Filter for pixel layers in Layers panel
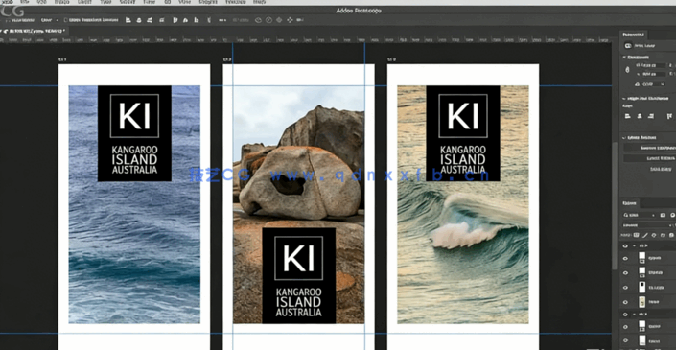Viewport: 676px width, 350px height. click(664, 215)
